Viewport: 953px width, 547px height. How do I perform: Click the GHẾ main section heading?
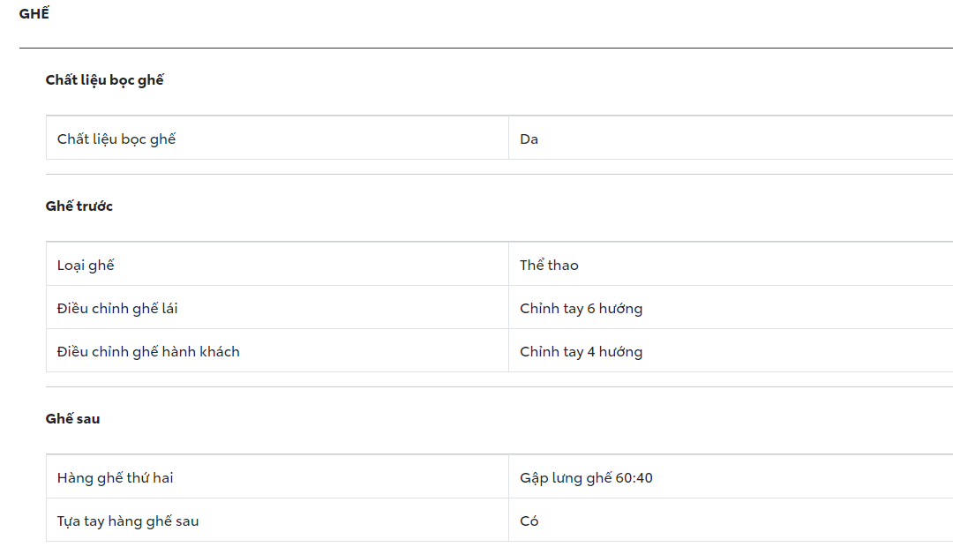34,14
